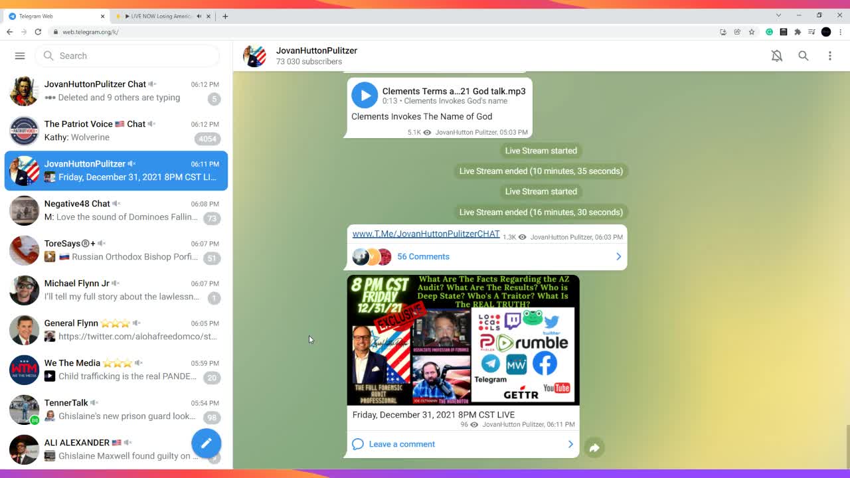The width and height of the screenshot is (850, 478).
Task: Open the Telegram hamburger menu
Action: coord(20,56)
